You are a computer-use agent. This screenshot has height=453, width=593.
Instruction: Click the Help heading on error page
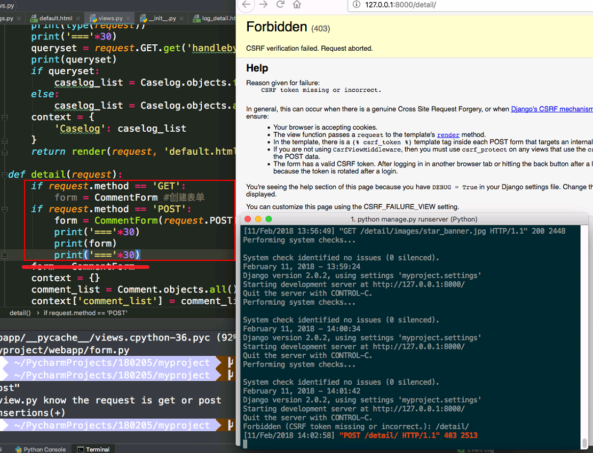click(257, 68)
